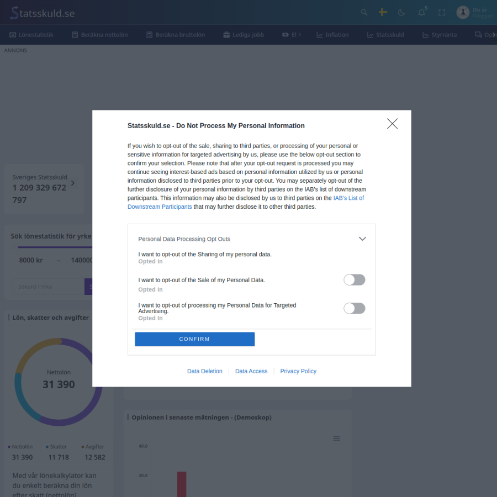
Task: Open the Data Access link
Action: 251,371
